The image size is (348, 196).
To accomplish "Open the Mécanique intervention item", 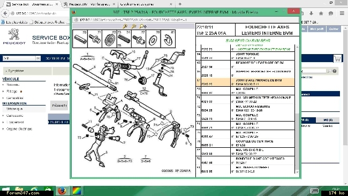I will tap(14, 109).
